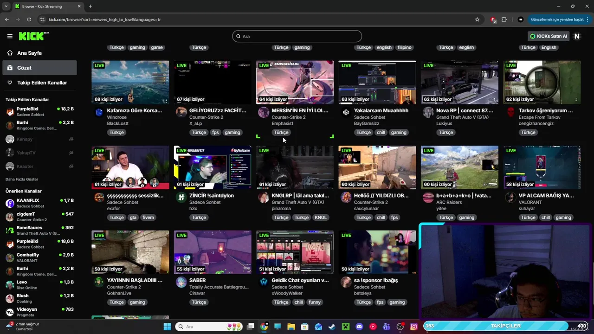Open a new Chrome tab

coord(90,6)
